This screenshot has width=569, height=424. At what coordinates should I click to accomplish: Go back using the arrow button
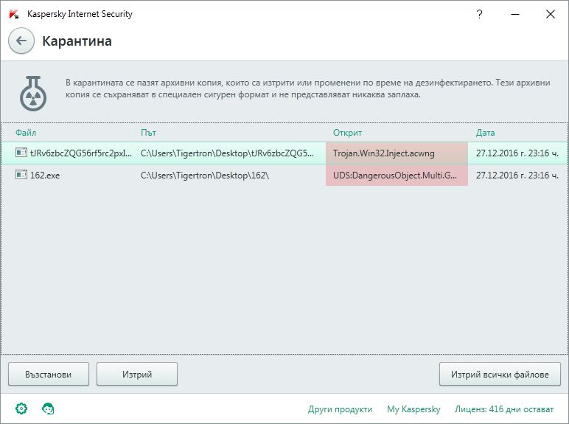21,41
